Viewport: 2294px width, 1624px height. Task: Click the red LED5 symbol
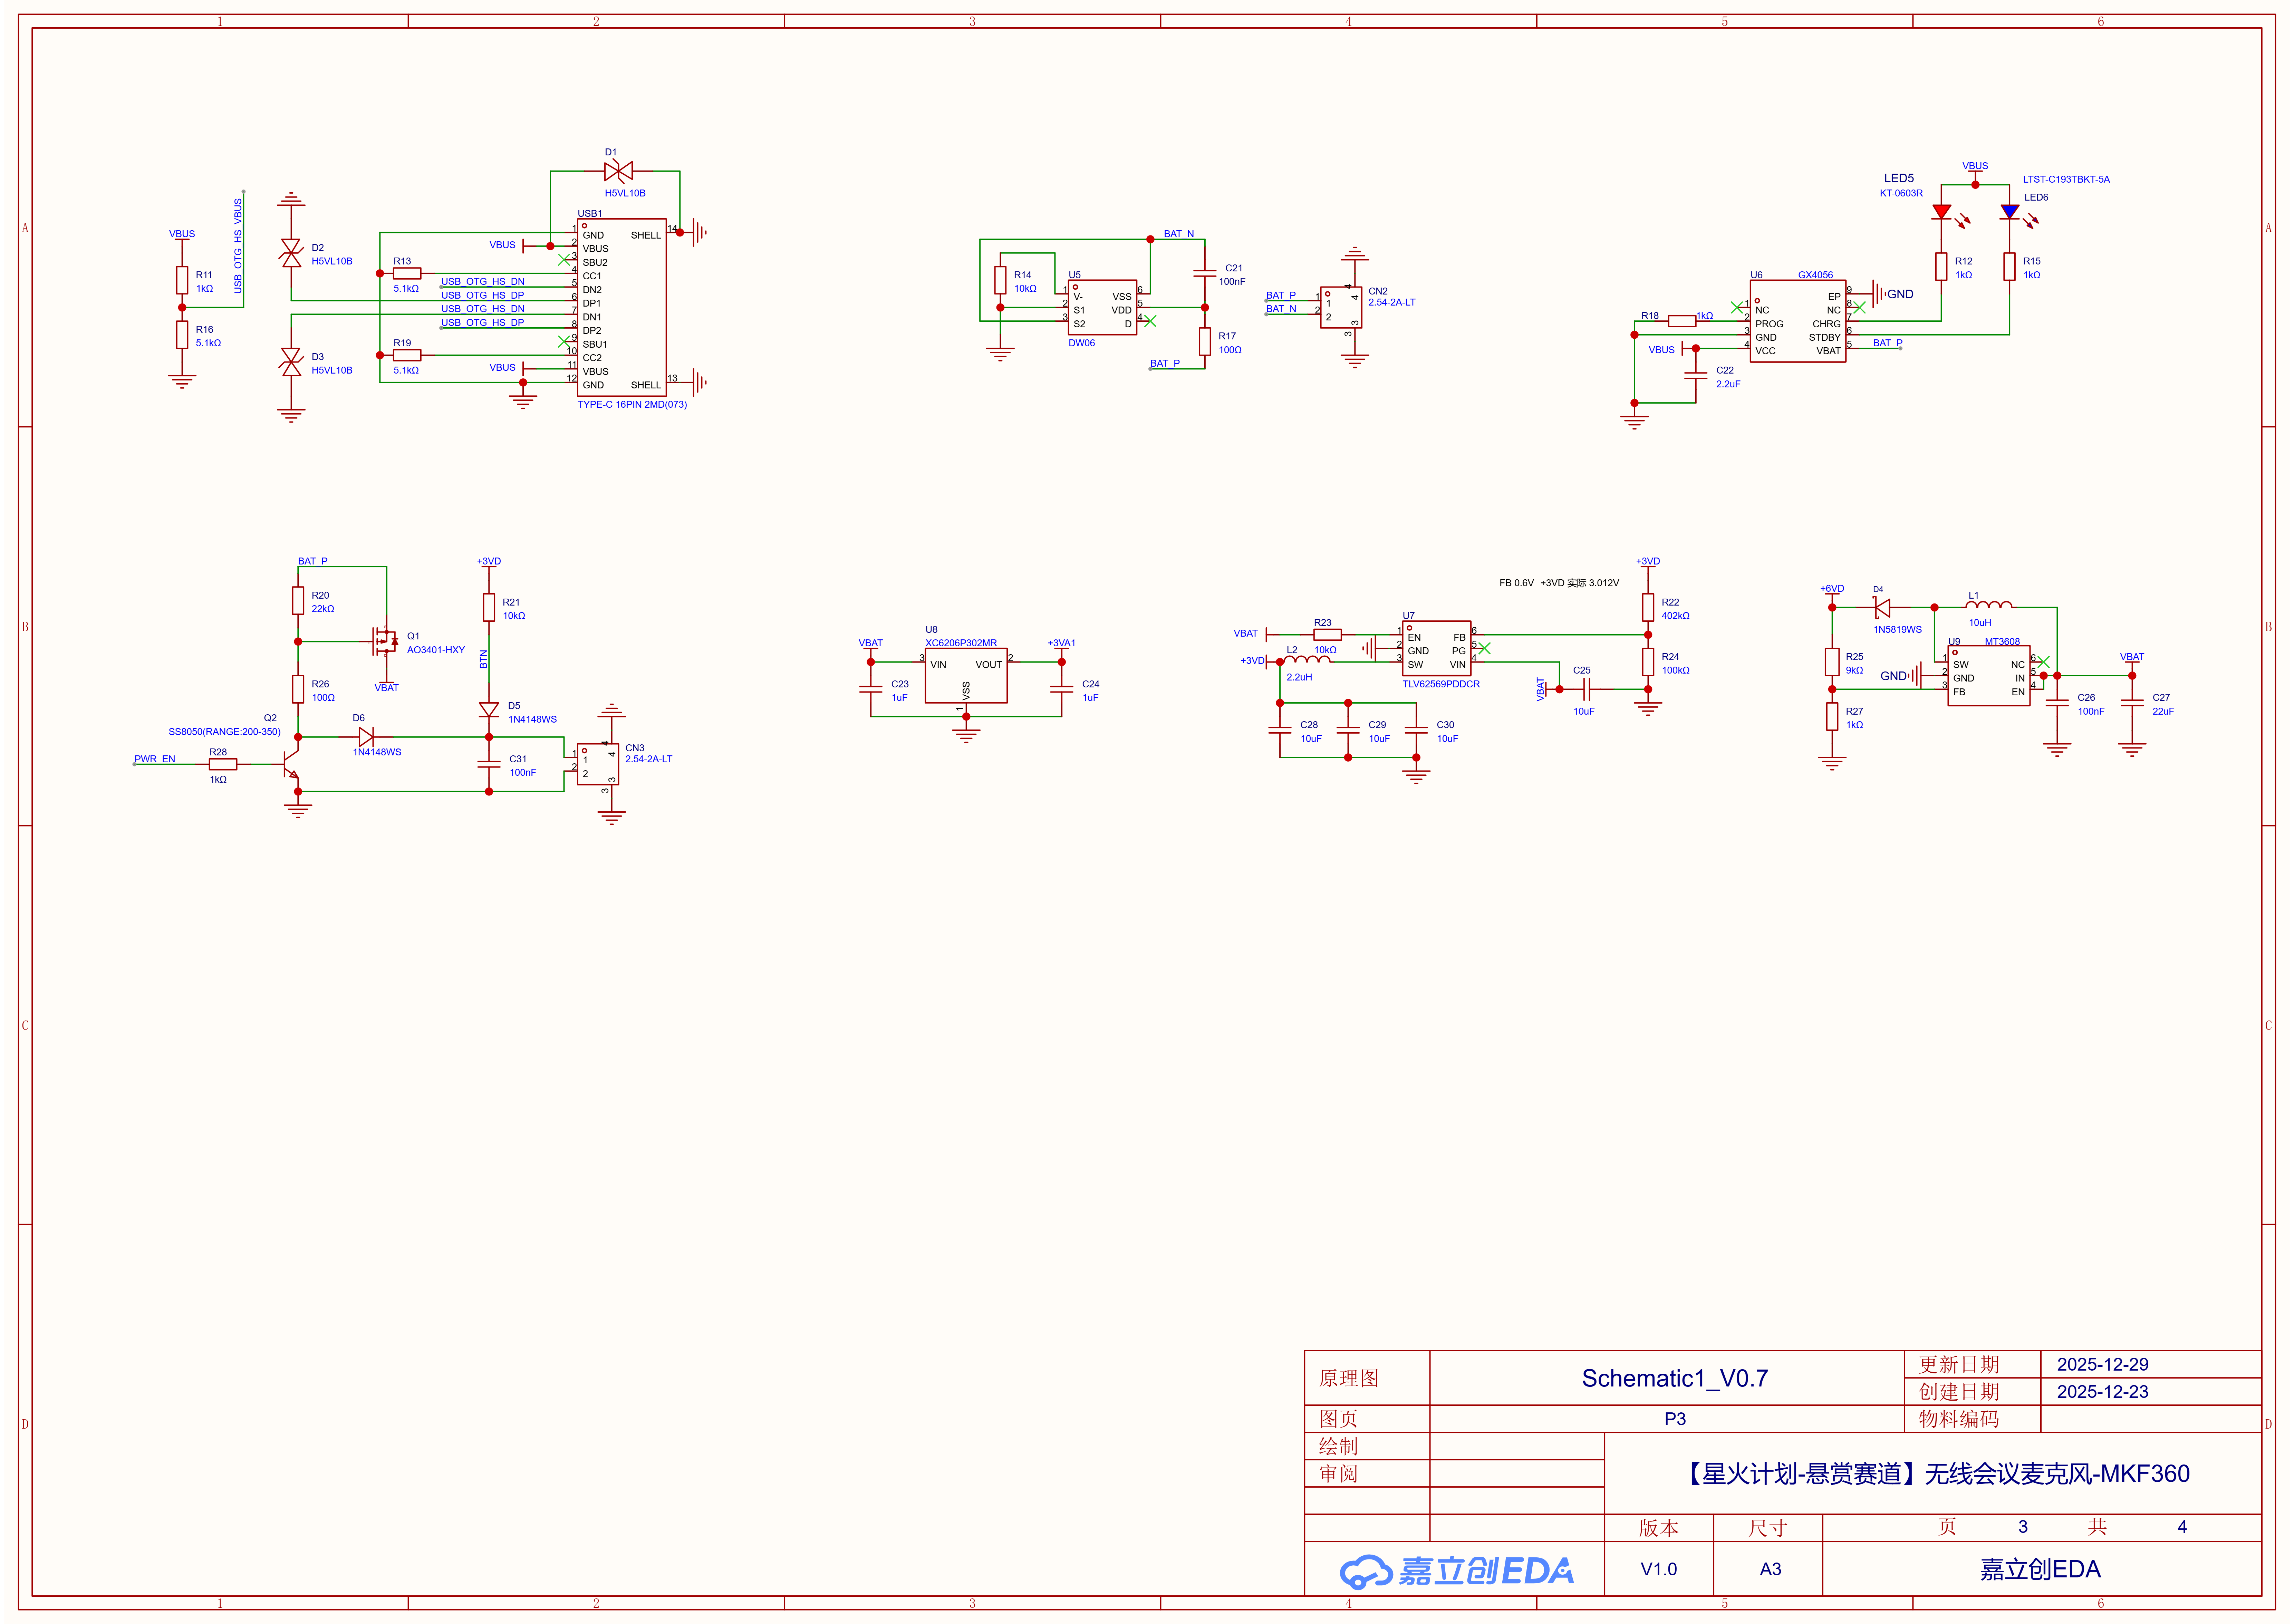tap(1942, 212)
